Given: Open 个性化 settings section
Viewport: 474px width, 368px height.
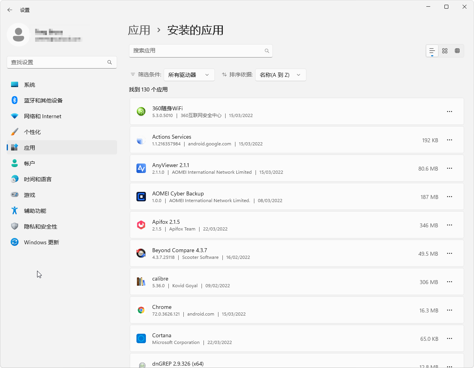Looking at the screenshot, I should tap(62, 132).
